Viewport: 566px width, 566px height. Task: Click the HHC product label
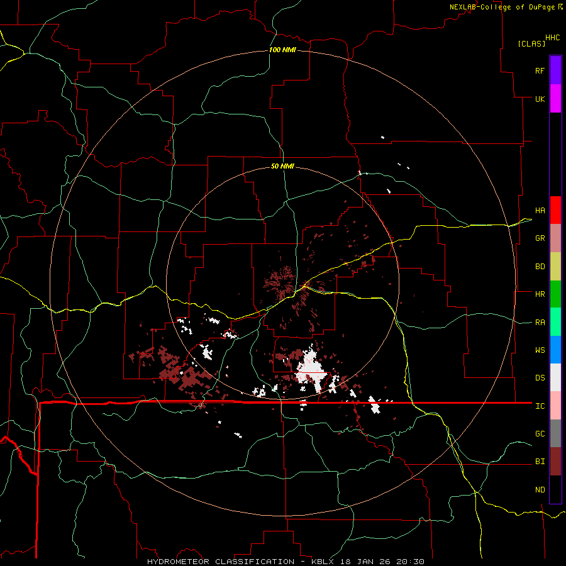pos(552,38)
